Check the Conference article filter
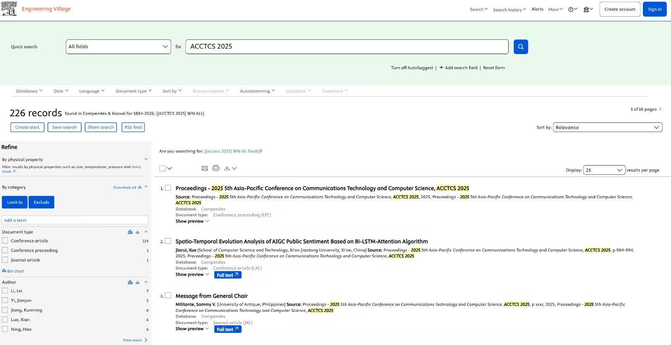The image size is (671, 345). click(5, 241)
